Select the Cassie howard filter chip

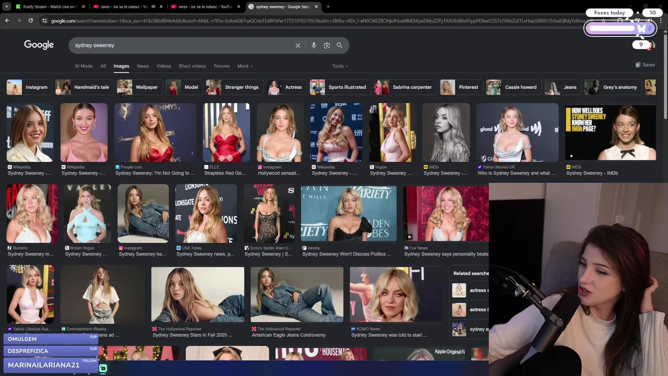click(x=514, y=87)
